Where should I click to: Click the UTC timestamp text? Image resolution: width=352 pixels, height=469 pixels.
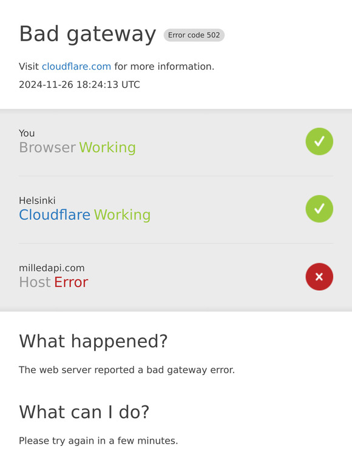[80, 85]
